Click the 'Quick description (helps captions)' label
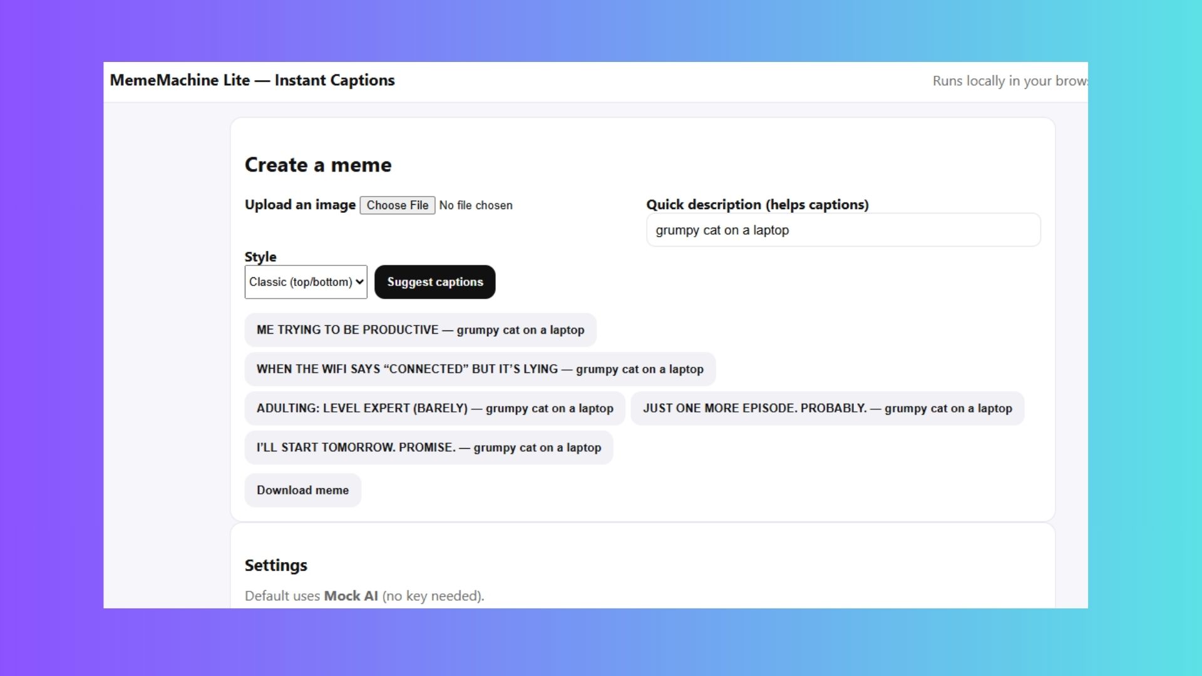 tap(757, 205)
